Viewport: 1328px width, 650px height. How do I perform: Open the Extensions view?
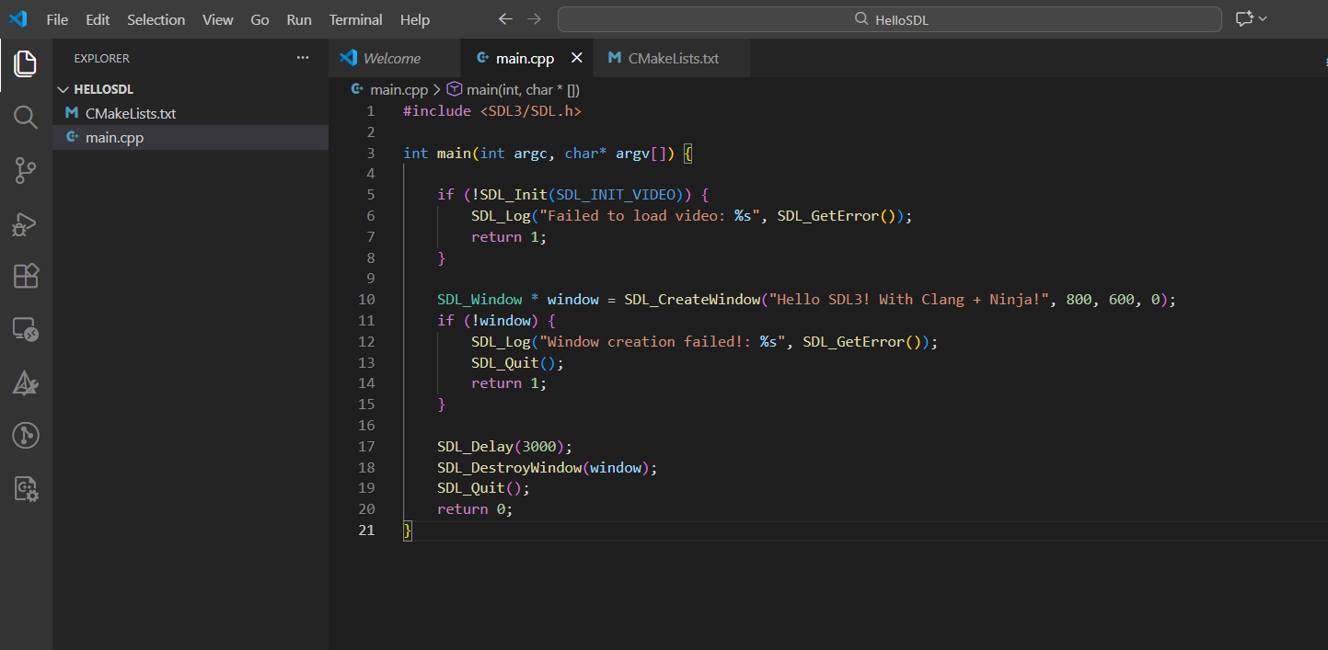tap(26, 276)
